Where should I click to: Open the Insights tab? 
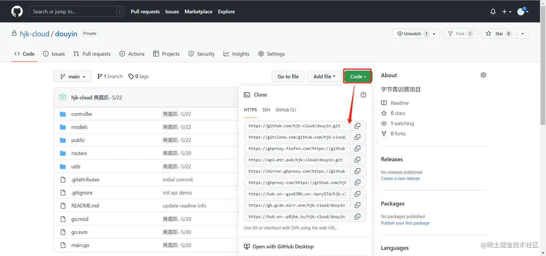[x=237, y=54]
